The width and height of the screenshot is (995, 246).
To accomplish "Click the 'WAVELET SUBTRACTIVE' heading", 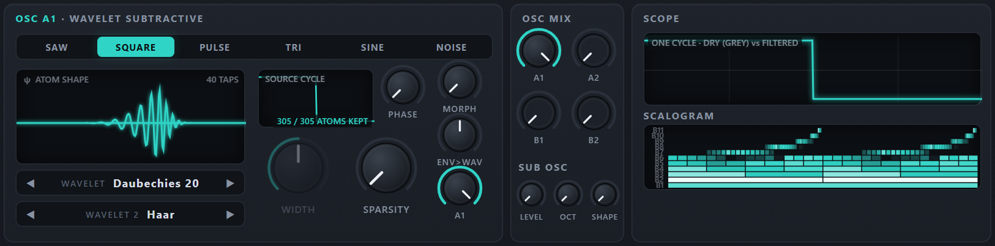I will (x=136, y=19).
